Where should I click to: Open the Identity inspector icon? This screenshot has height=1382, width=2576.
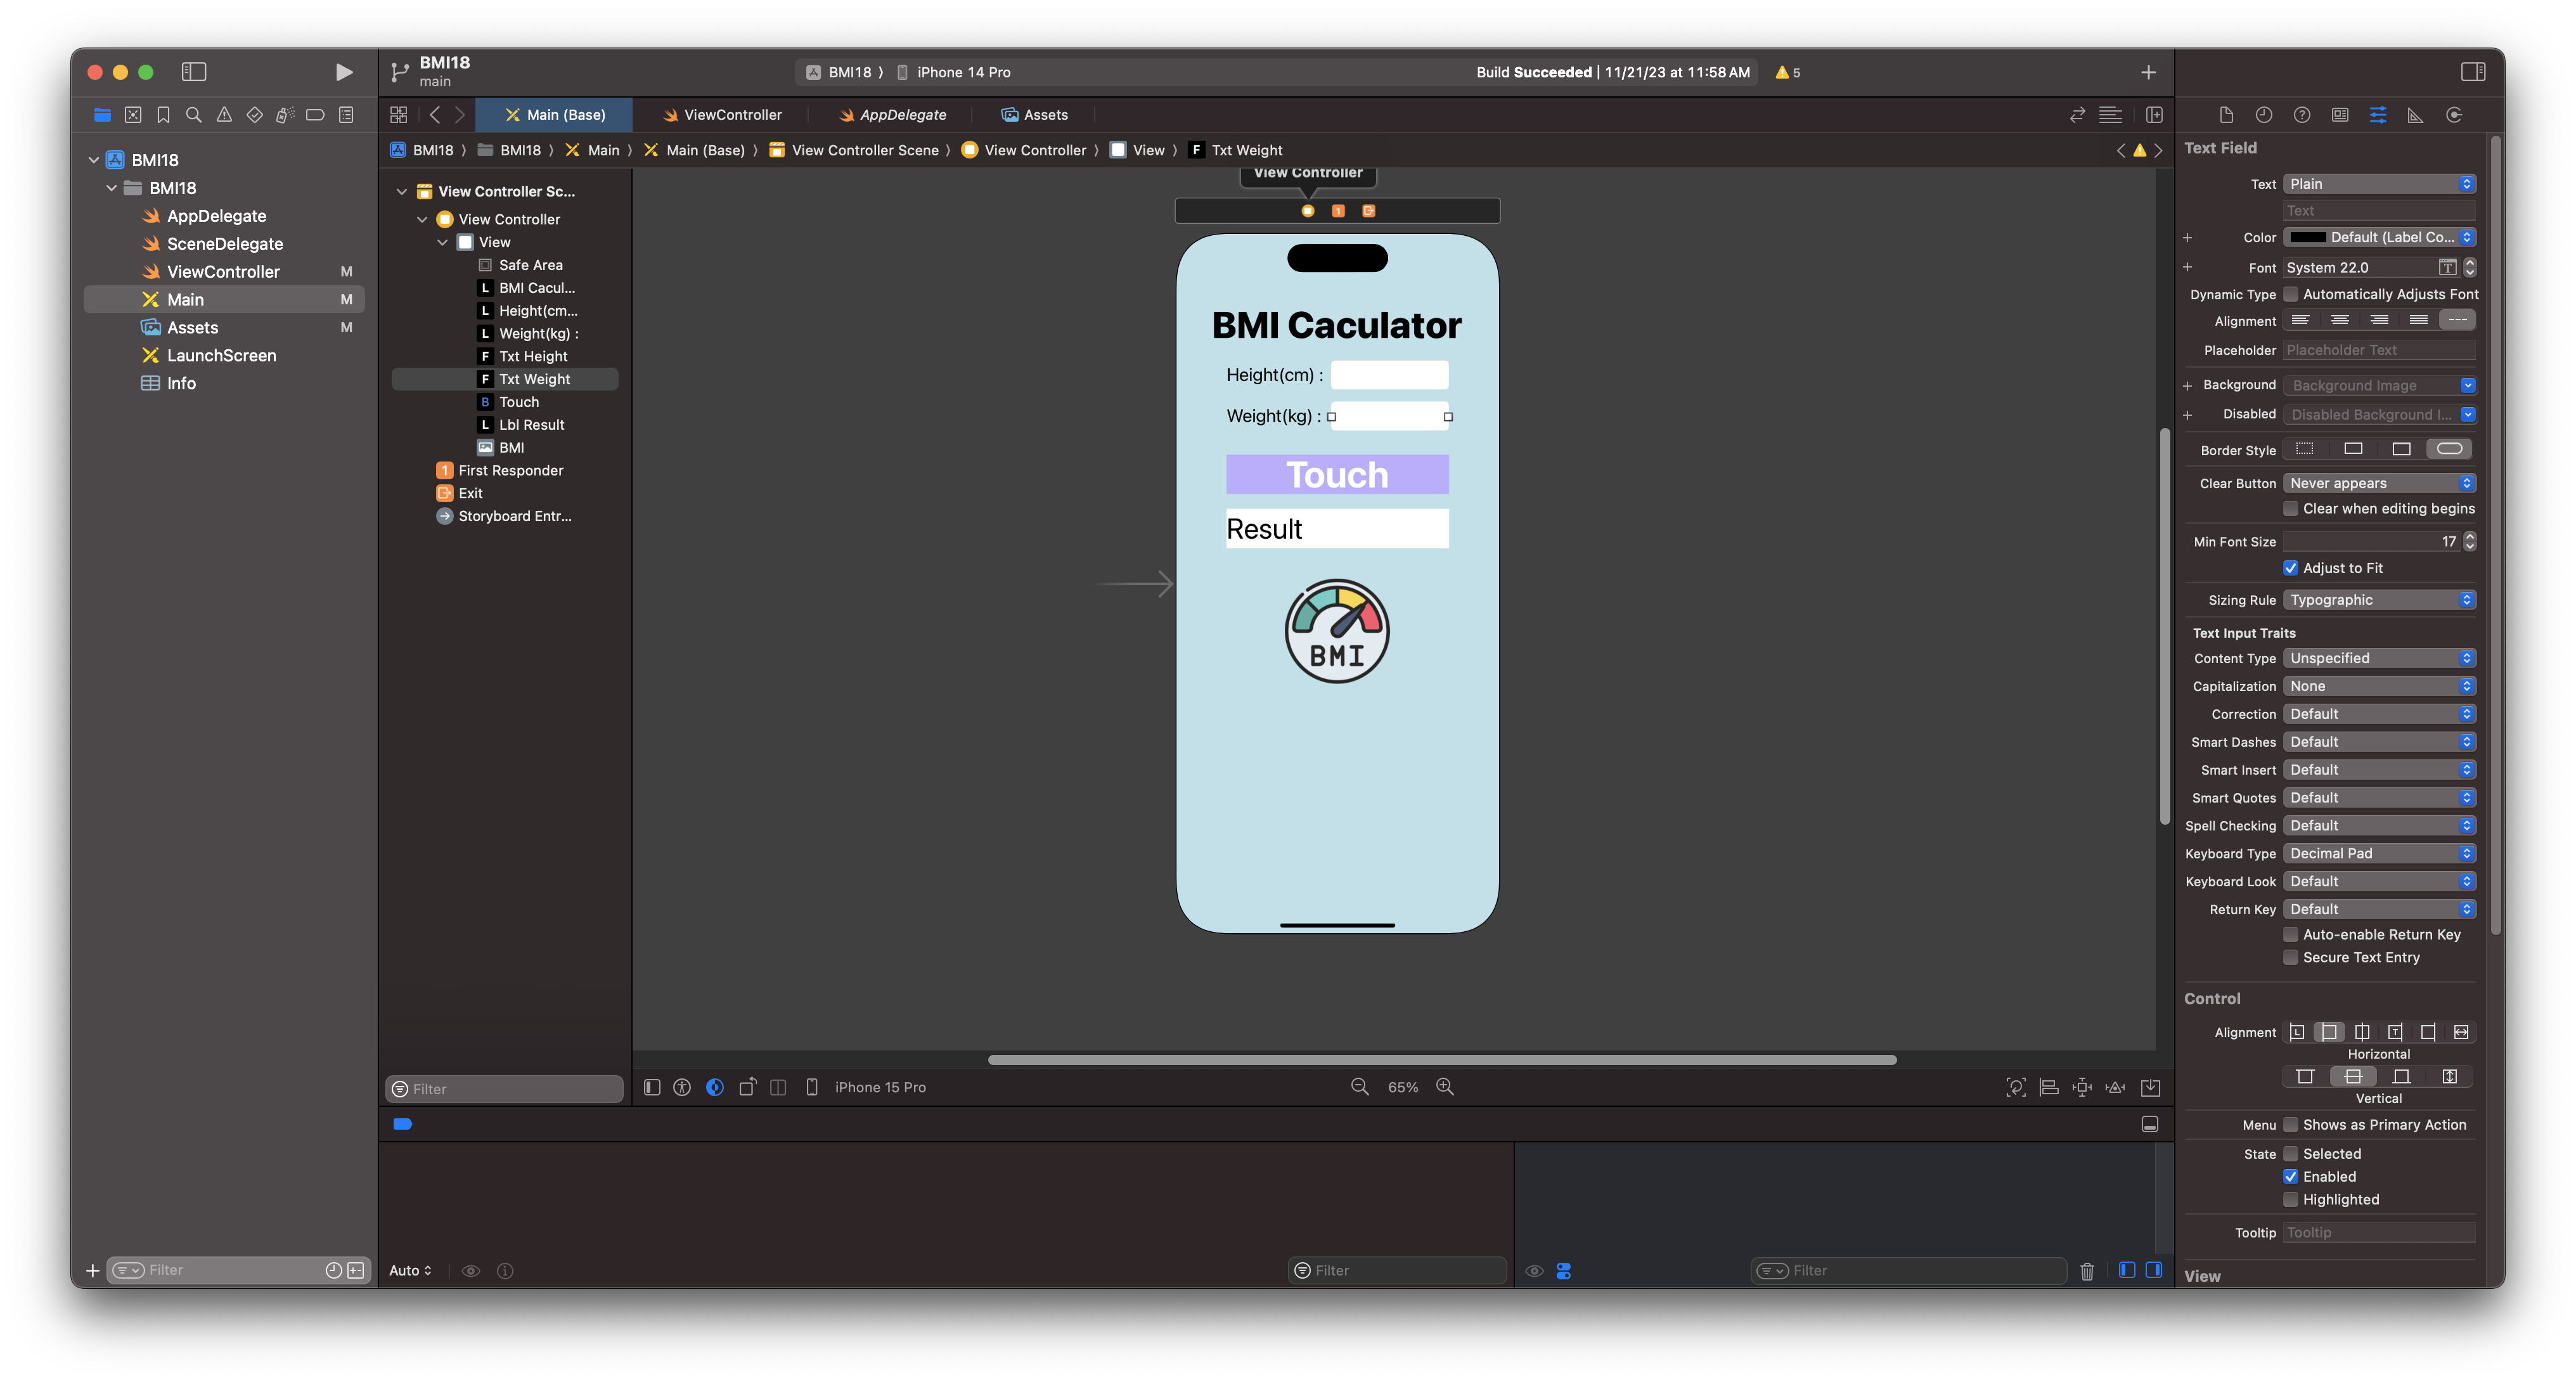[x=2340, y=115]
